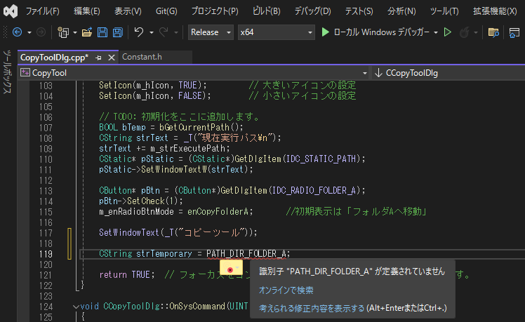Expand the CopyTool scope dropdown

click(x=364, y=72)
